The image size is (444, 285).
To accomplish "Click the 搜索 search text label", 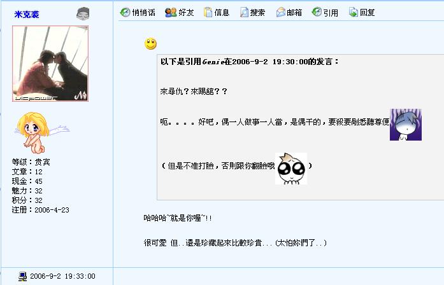I will tap(257, 13).
